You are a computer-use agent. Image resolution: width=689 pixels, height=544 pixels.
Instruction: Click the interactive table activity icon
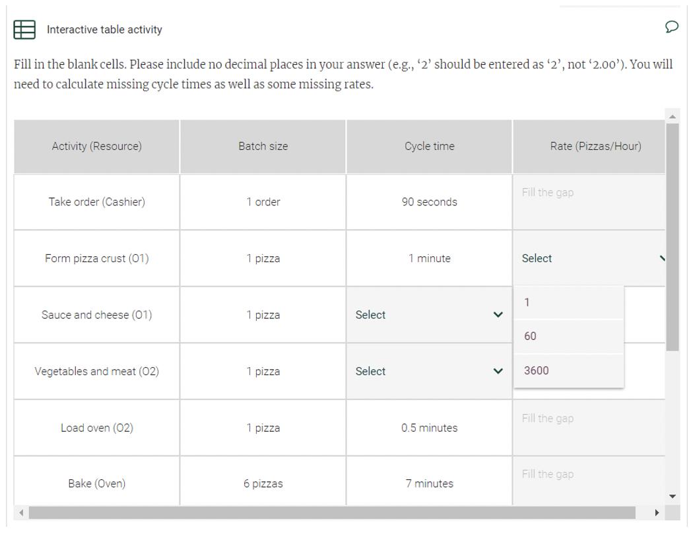tap(24, 30)
